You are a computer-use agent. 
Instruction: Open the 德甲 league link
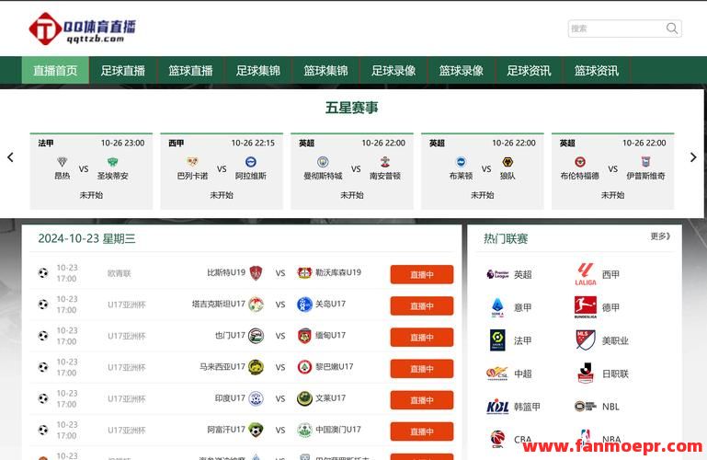598,307
